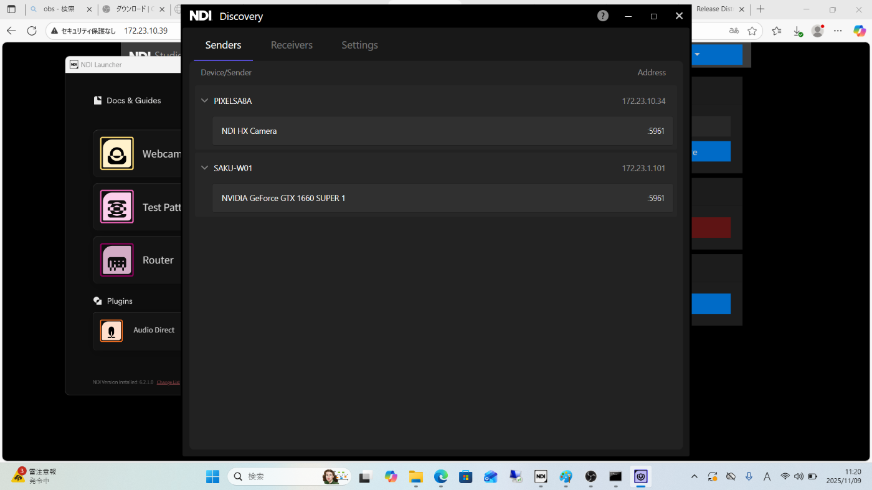Open Microsoft Store from the taskbar
The width and height of the screenshot is (872, 490).
465,477
